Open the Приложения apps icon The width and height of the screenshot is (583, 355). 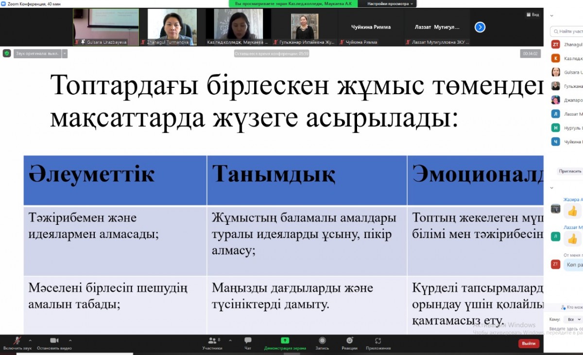point(378,341)
